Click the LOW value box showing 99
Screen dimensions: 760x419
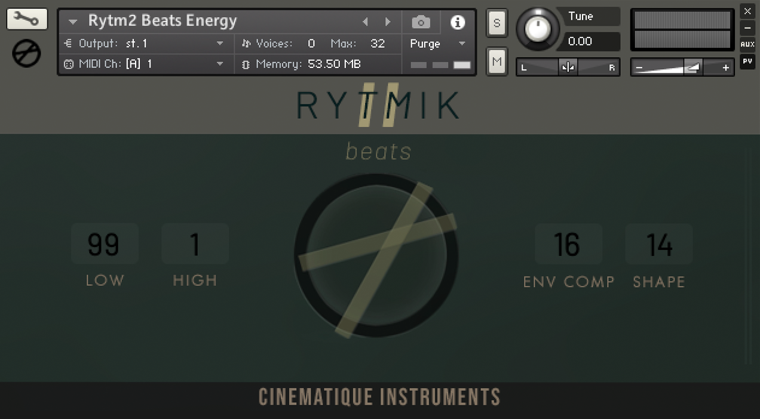click(105, 244)
